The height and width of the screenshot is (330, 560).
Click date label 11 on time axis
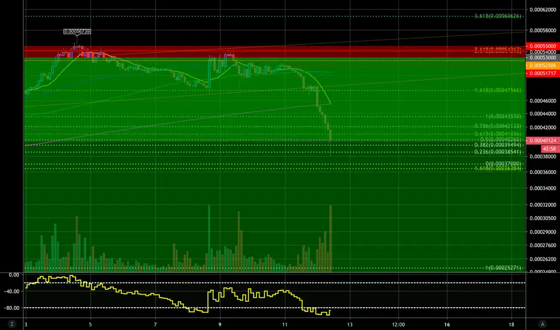(285, 324)
